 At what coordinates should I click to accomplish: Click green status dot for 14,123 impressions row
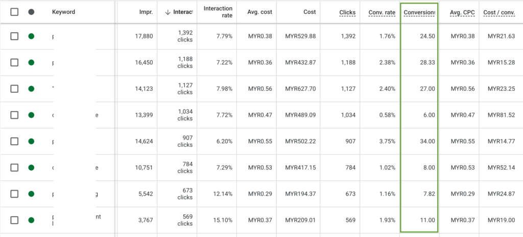(x=31, y=89)
